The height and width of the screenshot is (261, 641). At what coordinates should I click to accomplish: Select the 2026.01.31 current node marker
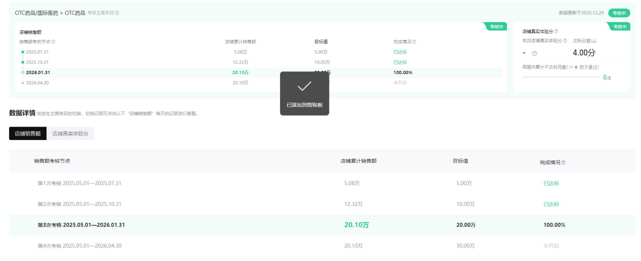pyautogui.click(x=23, y=72)
